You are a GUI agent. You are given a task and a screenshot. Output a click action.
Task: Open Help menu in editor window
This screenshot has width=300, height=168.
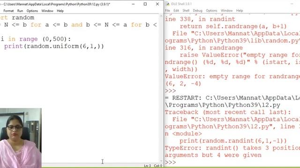pos(60,11)
